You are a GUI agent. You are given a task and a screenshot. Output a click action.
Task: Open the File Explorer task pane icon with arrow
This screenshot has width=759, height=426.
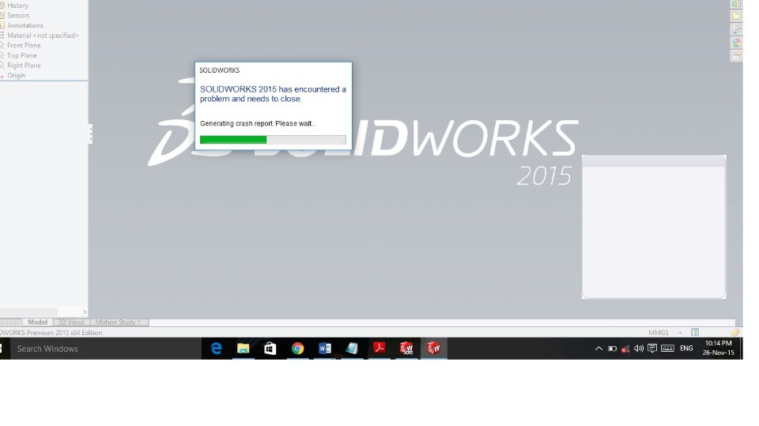pyautogui.click(x=736, y=29)
